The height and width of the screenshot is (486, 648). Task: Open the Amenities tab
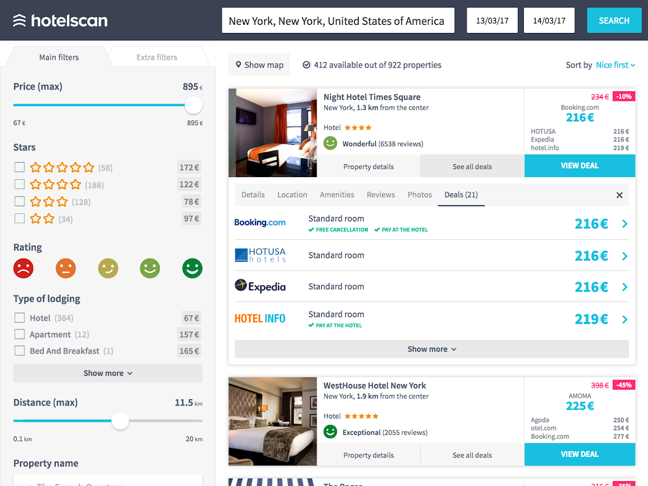(x=337, y=195)
